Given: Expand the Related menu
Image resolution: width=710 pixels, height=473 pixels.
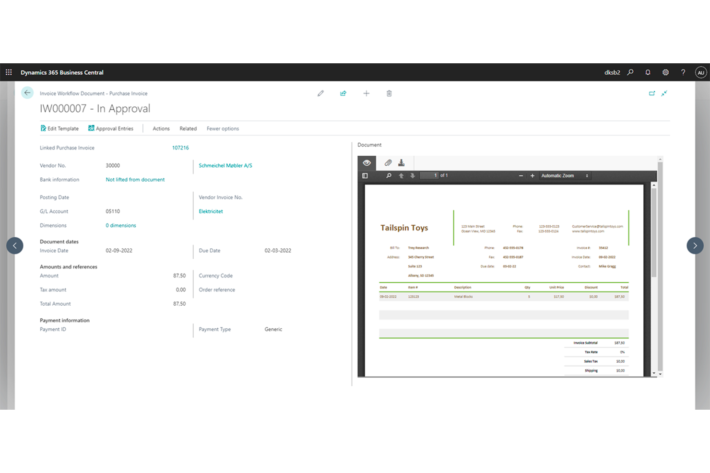Looking at the screenshot, I should [x=188, y=128].
